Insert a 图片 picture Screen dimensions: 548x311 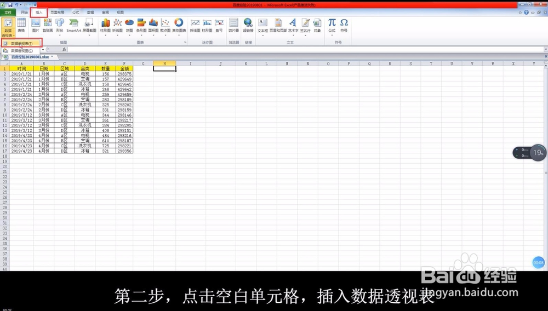point(36,25)
